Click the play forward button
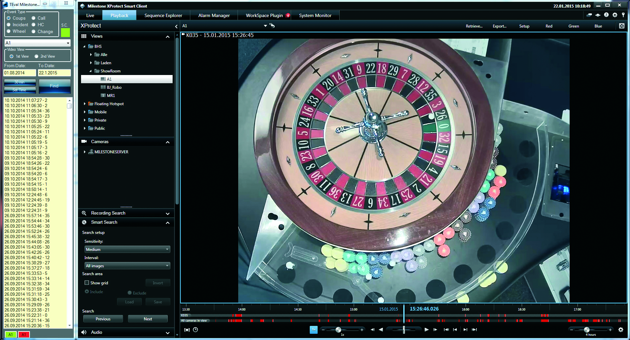This screenshot has width=630, height=340. (x=426, y=330)
